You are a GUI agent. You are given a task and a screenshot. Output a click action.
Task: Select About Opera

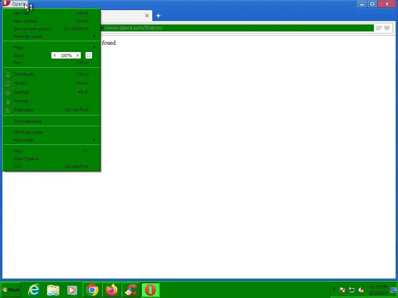pyautogui.click(x=51, y=159)
